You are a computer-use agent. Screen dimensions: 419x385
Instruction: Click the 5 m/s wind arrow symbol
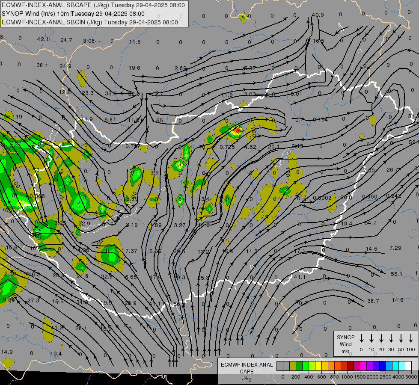click(x=361, y=338)
